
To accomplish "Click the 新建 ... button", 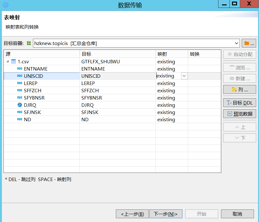I will (x=240, y=78).
